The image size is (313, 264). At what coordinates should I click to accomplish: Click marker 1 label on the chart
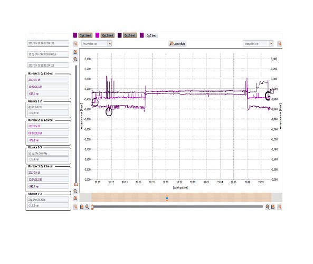pos(112,107)
